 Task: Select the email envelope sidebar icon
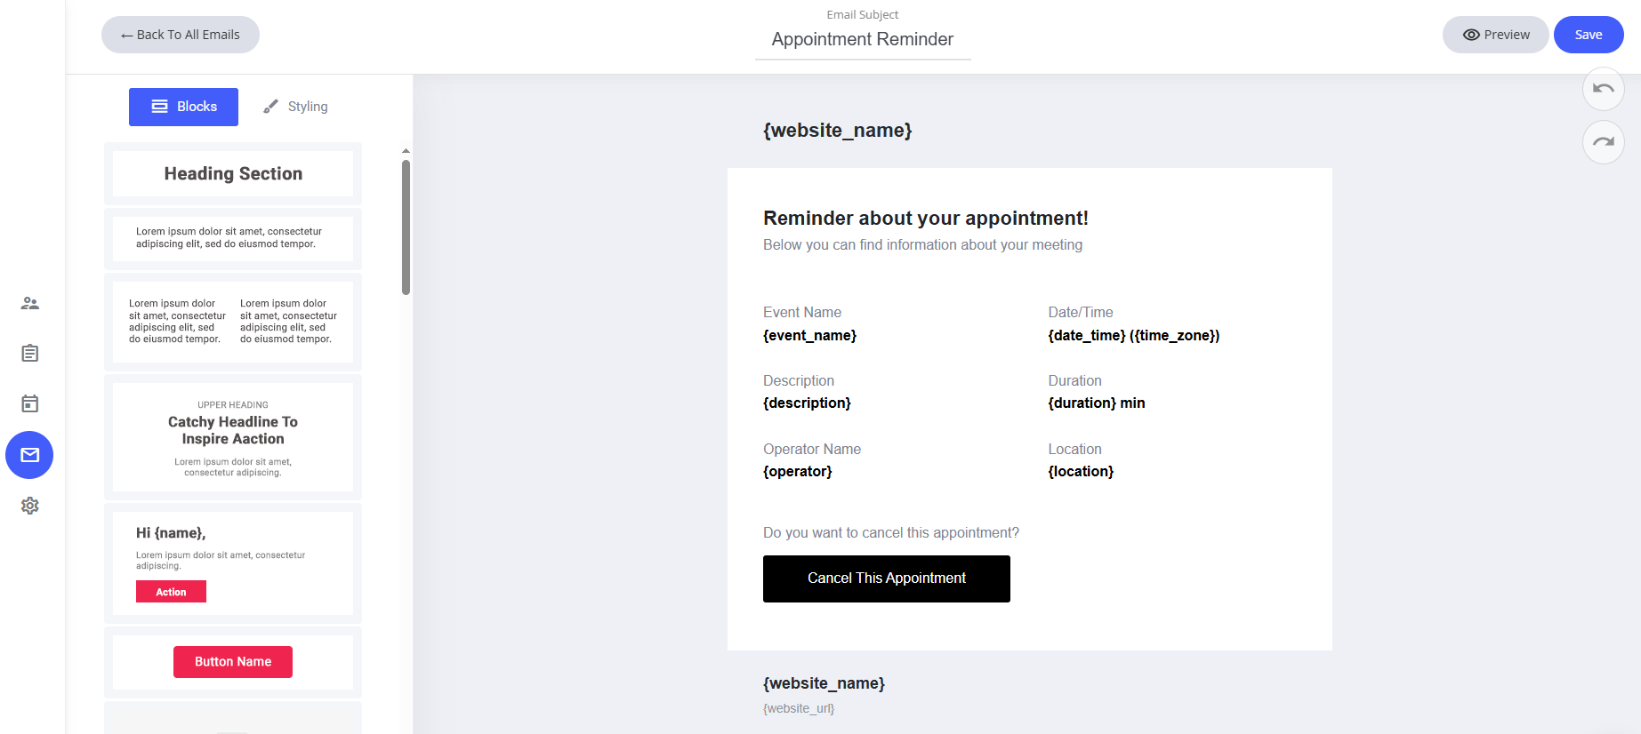(x=29, y=455)
